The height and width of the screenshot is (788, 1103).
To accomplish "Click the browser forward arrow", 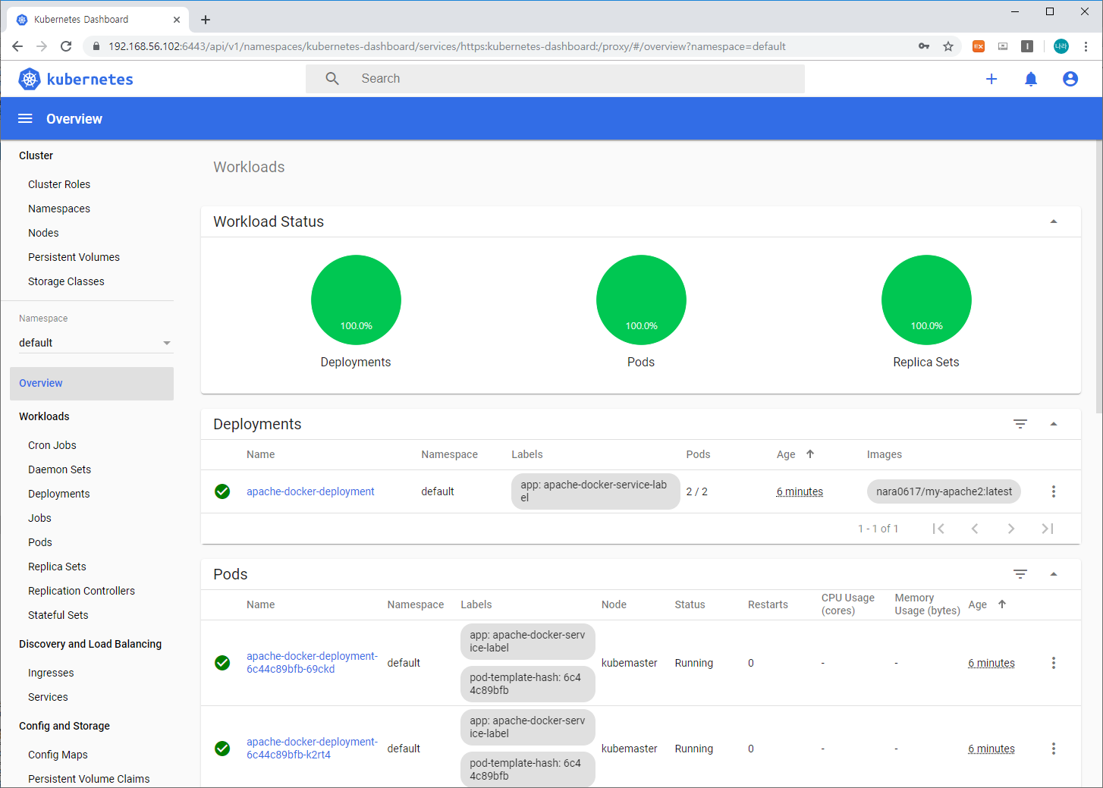I will pos(42,46).
